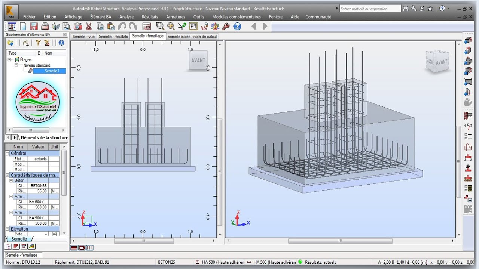Switch to the Semelle - résultats tab
Viewport: 479px width, 269px height.
tap(113, 37)
